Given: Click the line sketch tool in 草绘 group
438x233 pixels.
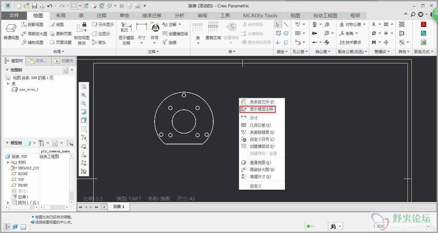Looking at the screenshot, I should (286, 24).
